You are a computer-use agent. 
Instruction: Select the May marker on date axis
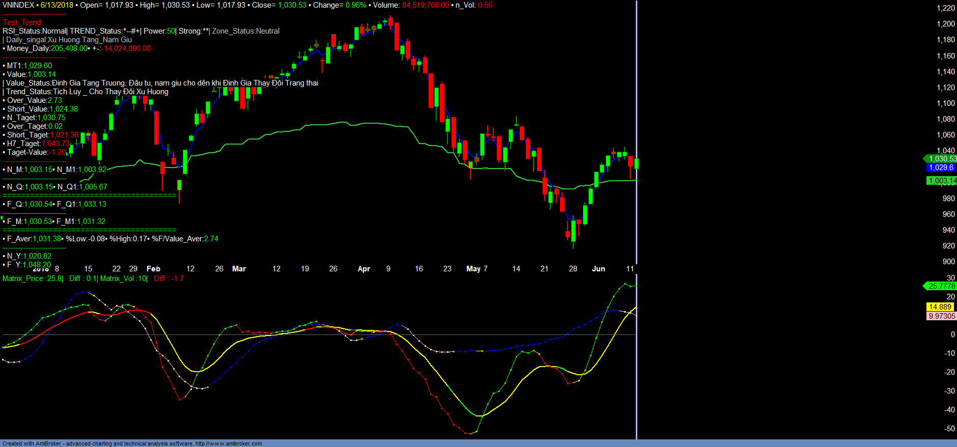[473, 269]
